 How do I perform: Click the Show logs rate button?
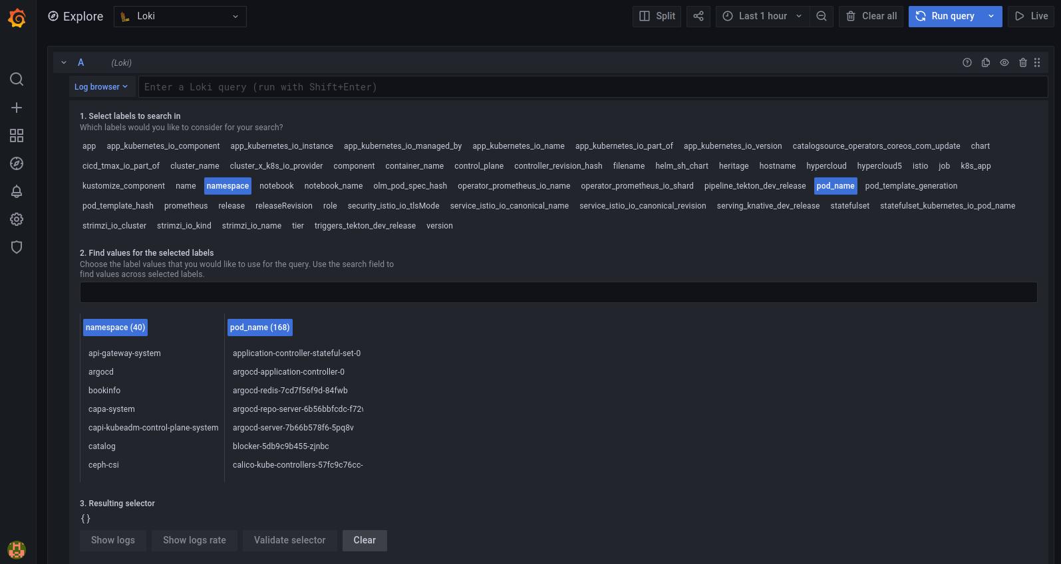pyautogui.click(x=194, y=540)
